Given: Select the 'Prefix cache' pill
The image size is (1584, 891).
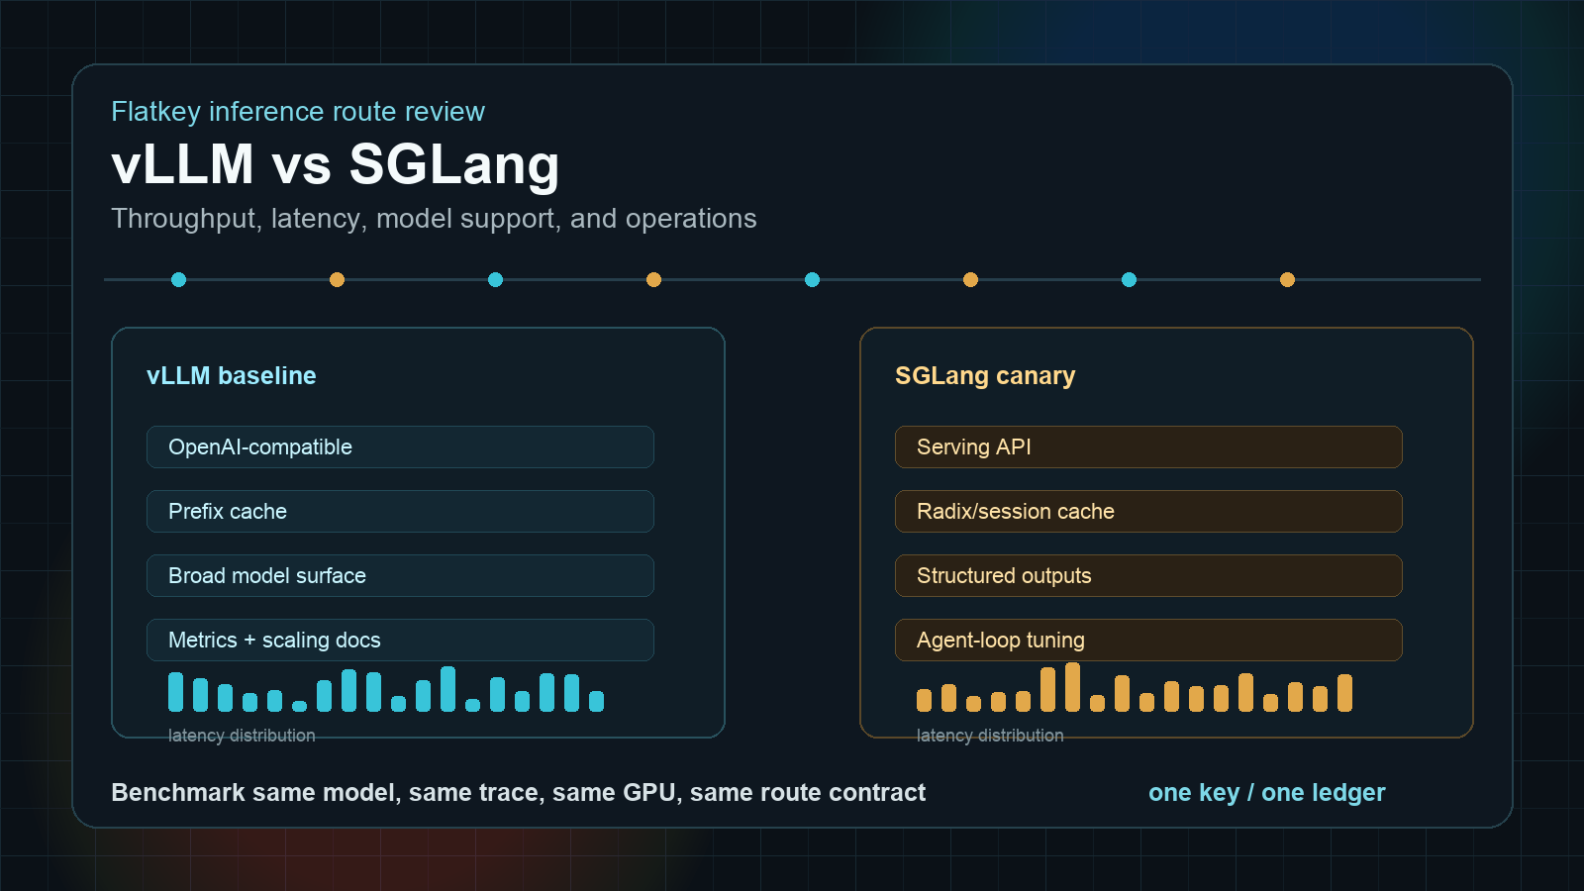Looking at the screenshot, I should 400,511.
